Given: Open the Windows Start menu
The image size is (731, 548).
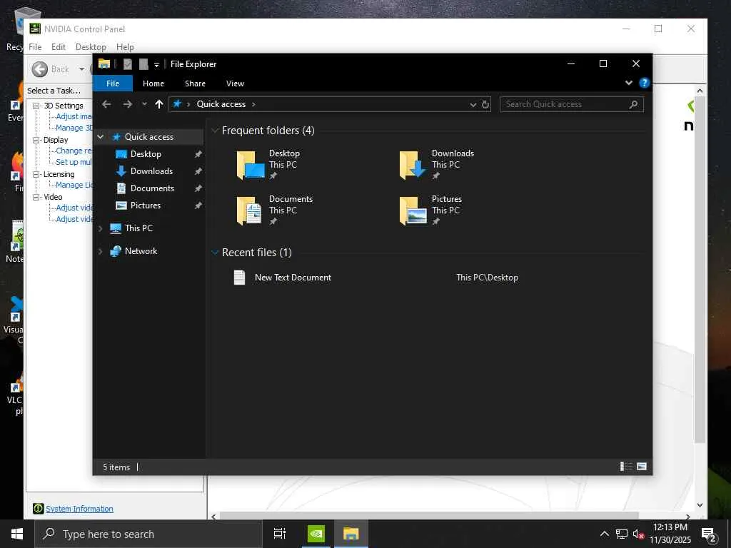Looking at the screenshot, I should click(17, 534).
